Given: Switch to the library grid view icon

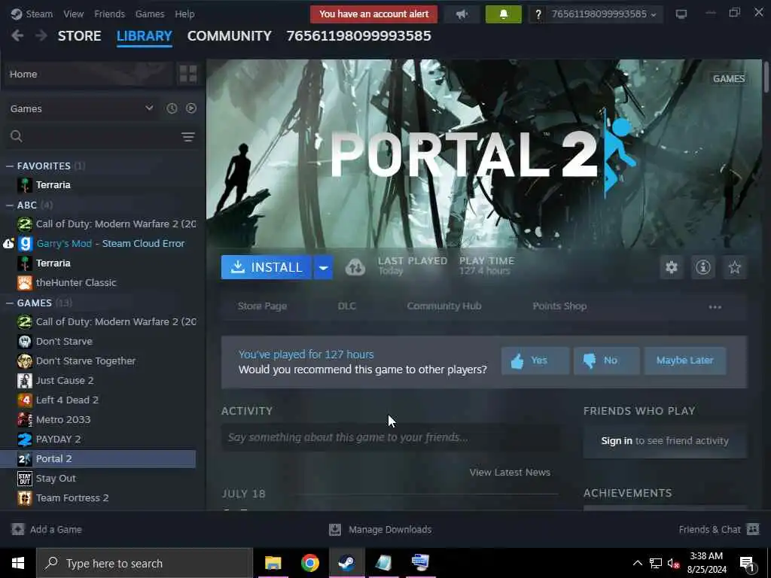Looking at the screenshot, I should 188,75.
